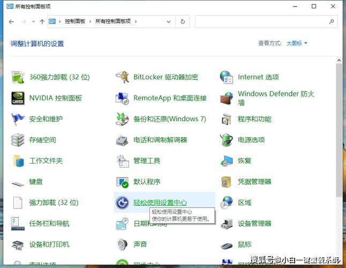Open the 声音 speaker icon
This screenshot has width=346, height=268.
tap(122, 244)
